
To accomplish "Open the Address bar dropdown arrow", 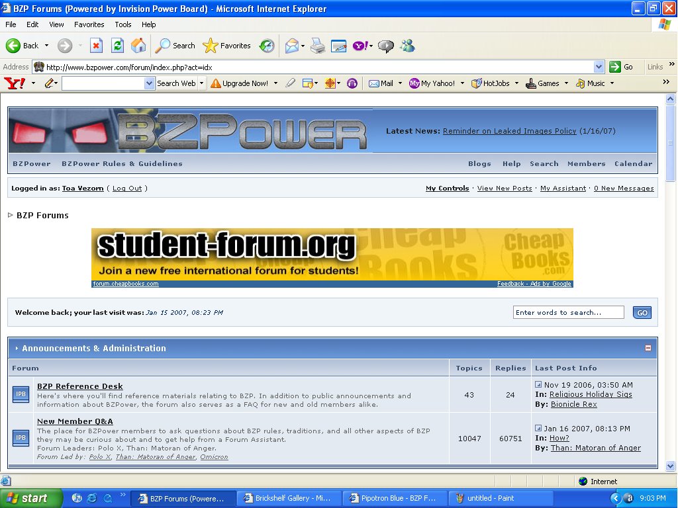I will [599, 67].
